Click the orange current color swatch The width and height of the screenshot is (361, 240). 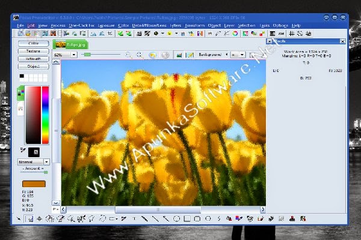34,184
